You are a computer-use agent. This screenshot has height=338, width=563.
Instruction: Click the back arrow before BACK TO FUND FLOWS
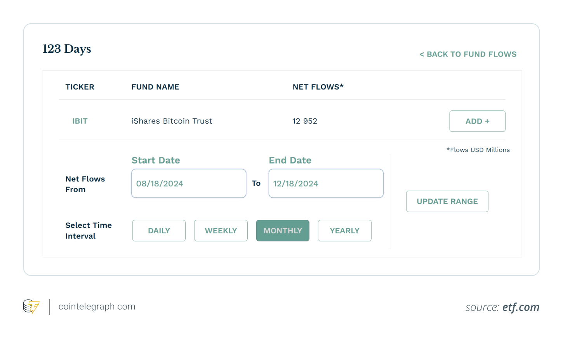(422, 54)
